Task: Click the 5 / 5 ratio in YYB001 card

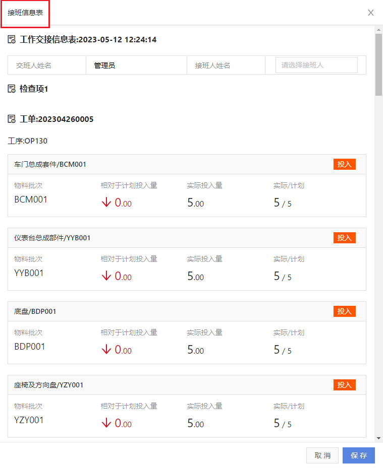Action: coord(283,276)
